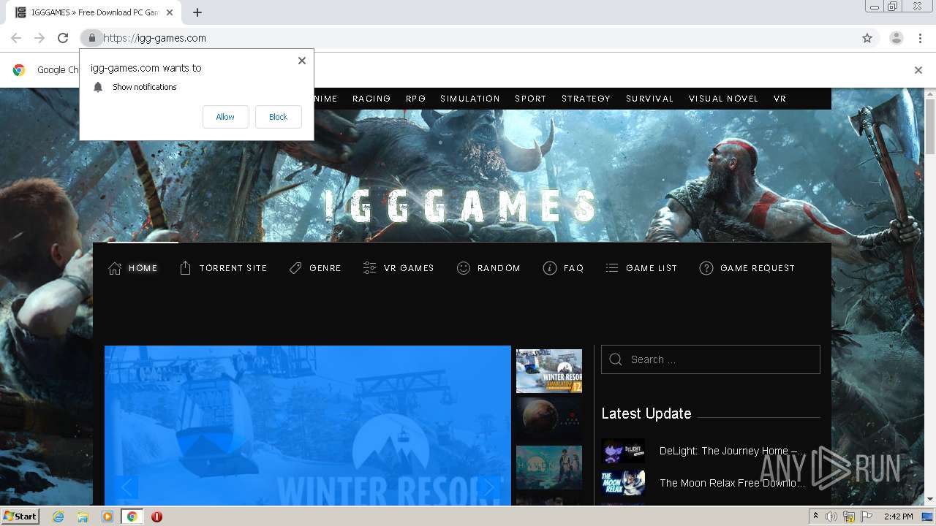Reload the page with the refresh icon
This screenshot has width=936, height=526.
pos(63,38)
